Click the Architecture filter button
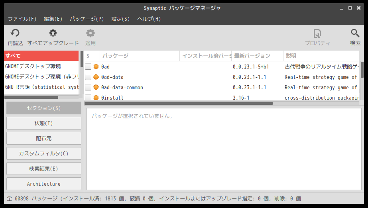Screen dimensions: 368x208 [44, 184]
